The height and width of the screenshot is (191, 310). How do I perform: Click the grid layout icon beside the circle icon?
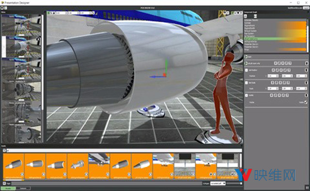coord(6,8)
